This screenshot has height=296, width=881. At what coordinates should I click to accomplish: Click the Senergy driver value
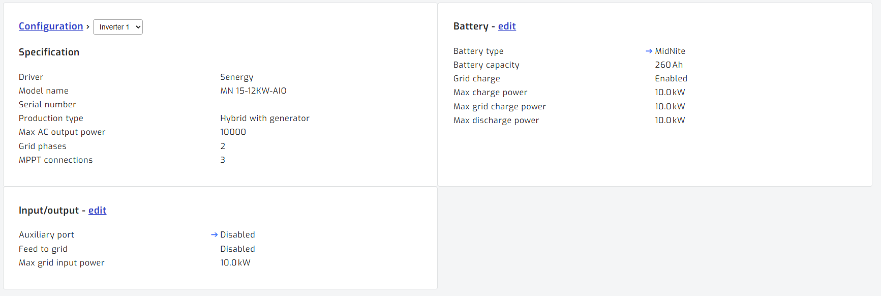(237, 77)
